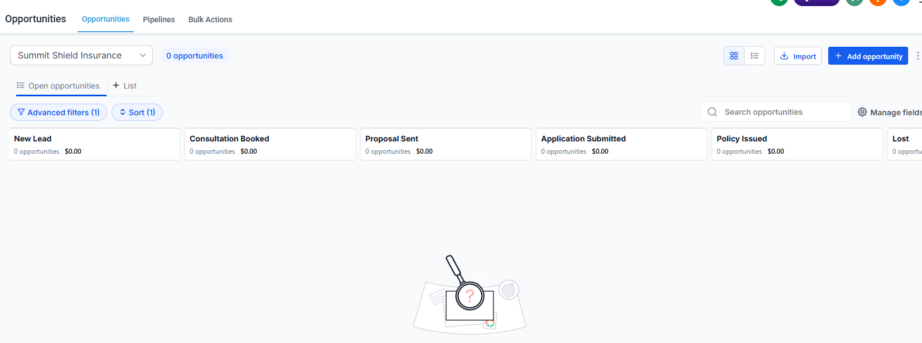This screenshot has width=922, height=343.
Task: Open the Bulk Actions tab
Action: [x=210, y=19]
